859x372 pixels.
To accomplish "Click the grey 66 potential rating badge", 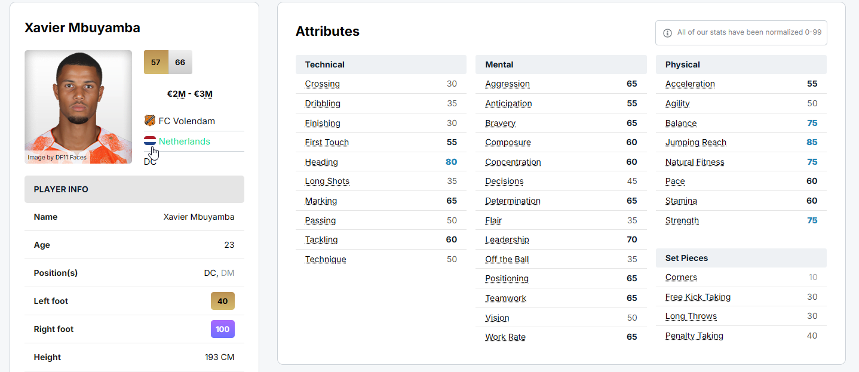I will (180, 62).
